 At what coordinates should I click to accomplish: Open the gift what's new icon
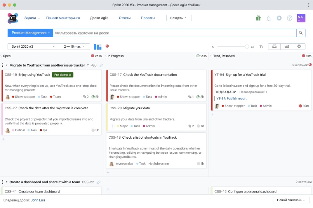pos(258,18)
